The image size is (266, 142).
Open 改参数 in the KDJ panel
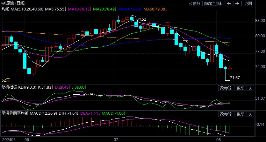pyautogui.click(x=226, y=88)
